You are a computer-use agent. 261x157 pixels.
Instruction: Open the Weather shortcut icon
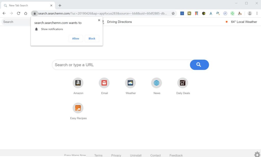click(x=130, y=83)
